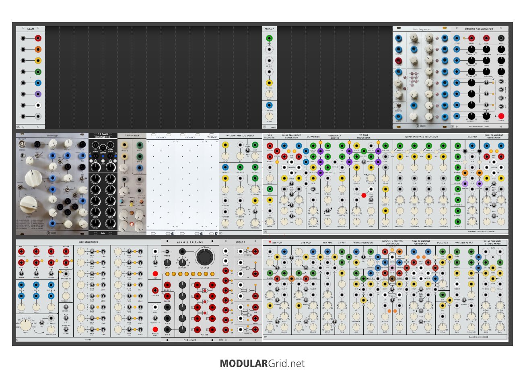The height and width of the screenshot is (372, 525).
Task: Click the Logic 1 OR gate output jack
Action: (x=255, y=273)
